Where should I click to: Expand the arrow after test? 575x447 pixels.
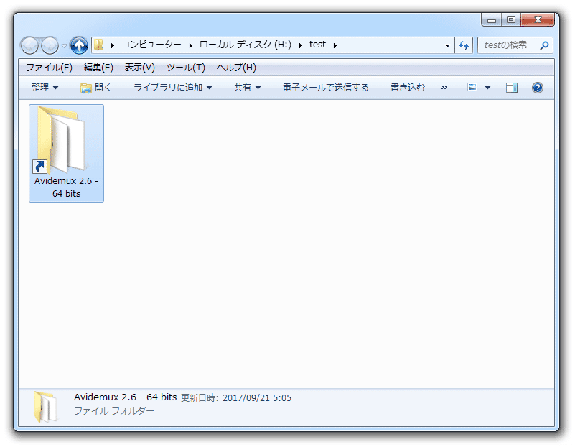coord(335,45)
